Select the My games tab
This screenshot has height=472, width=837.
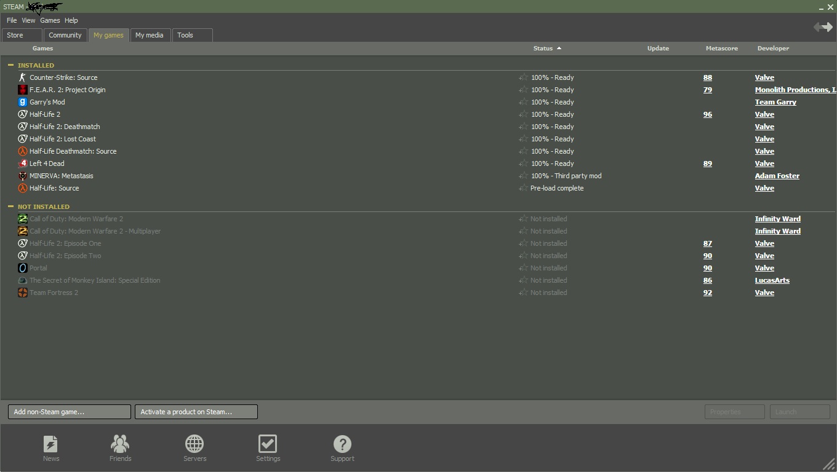108,35
